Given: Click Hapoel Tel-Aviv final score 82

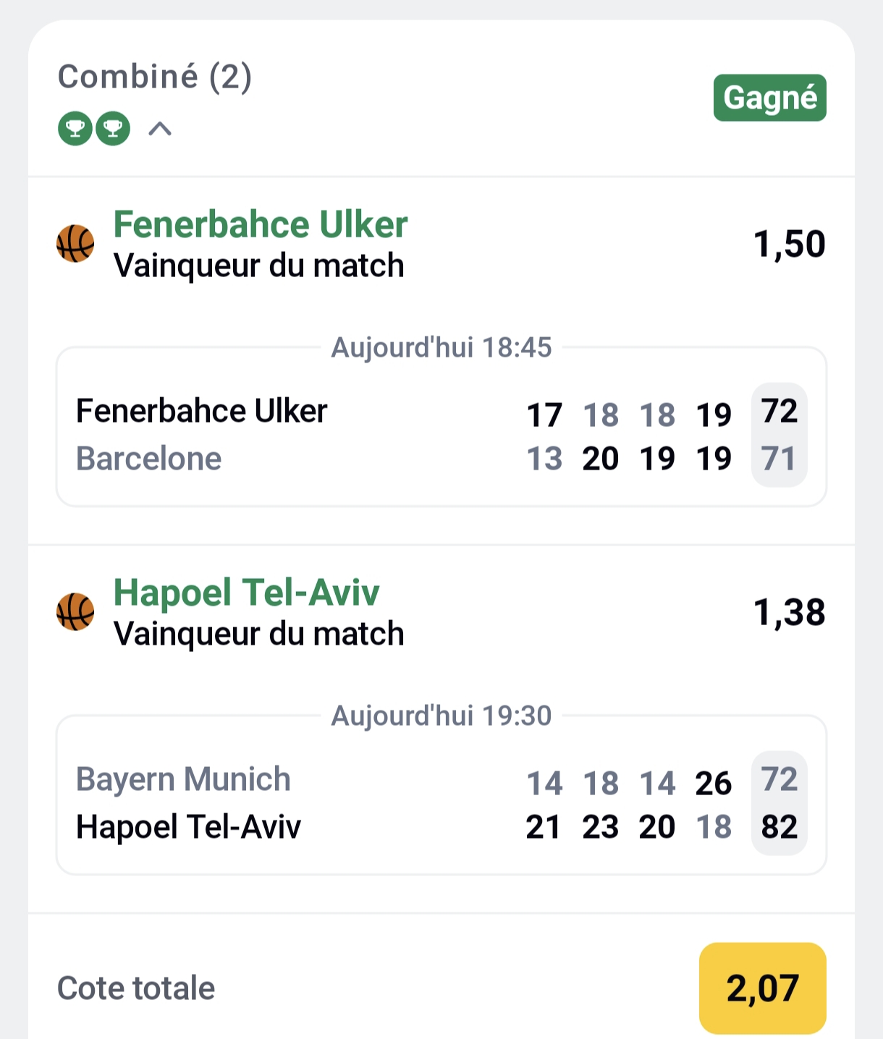Looking at the screenshot, I should point(779,827).
